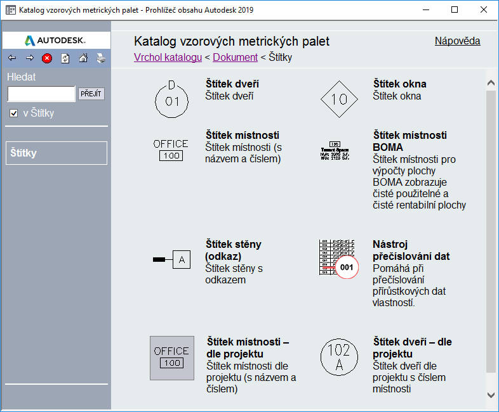Click 'Štítek místnosti – dle projektu' title
The width and height of the screenshot is (499, 412).
coord(248,348)
